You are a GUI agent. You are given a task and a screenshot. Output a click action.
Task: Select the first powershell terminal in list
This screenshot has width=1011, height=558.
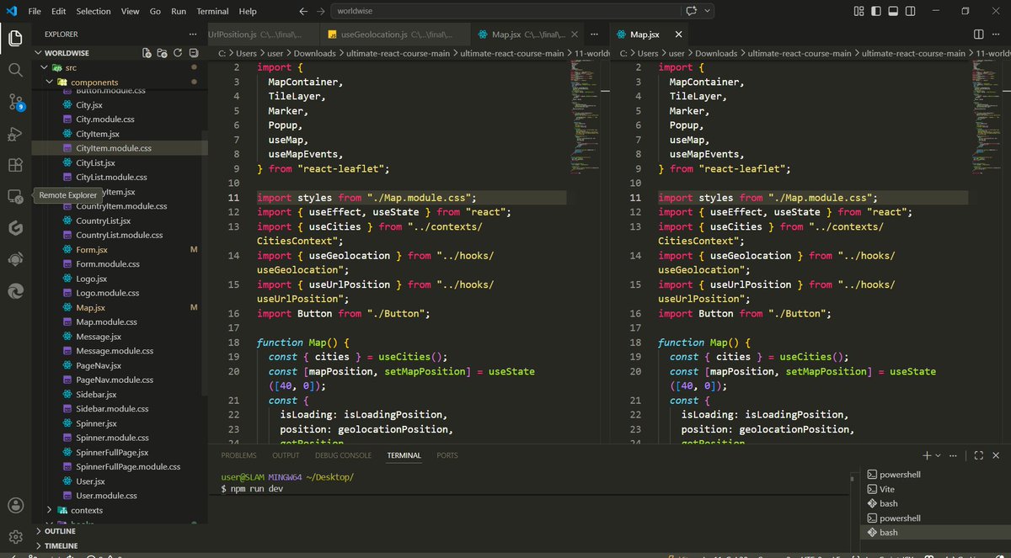(x=900, y=475)
